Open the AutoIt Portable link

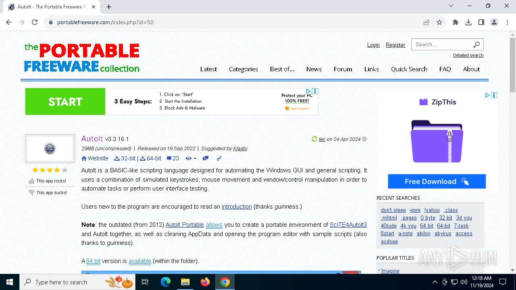tap(185, 225)
